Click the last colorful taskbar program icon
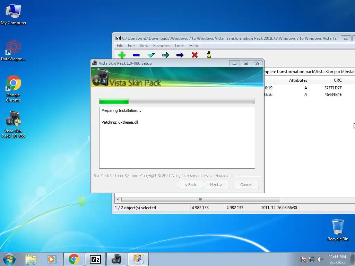 (138, 259)
